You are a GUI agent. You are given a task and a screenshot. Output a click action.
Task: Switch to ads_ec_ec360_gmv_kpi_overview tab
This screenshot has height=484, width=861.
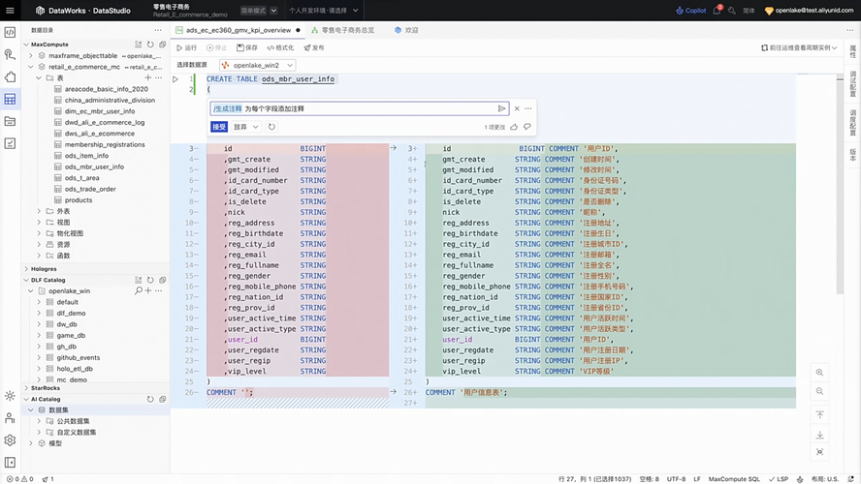pyautogui.click(x=238, y=30)
